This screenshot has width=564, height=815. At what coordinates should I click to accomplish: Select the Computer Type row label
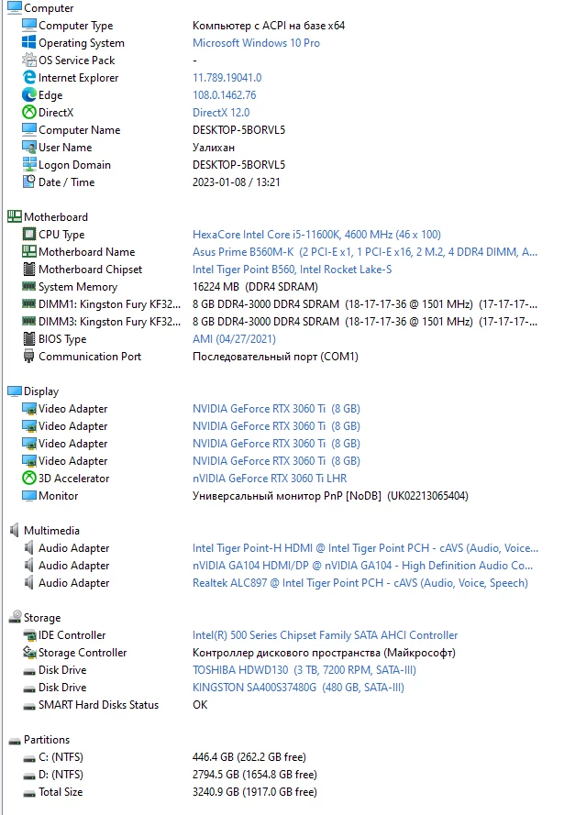[x=75, y=26]
